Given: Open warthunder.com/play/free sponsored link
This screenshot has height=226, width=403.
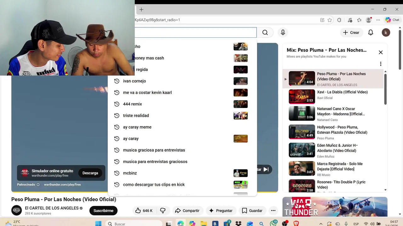Looking at the screenshot, I should (62, 185).
